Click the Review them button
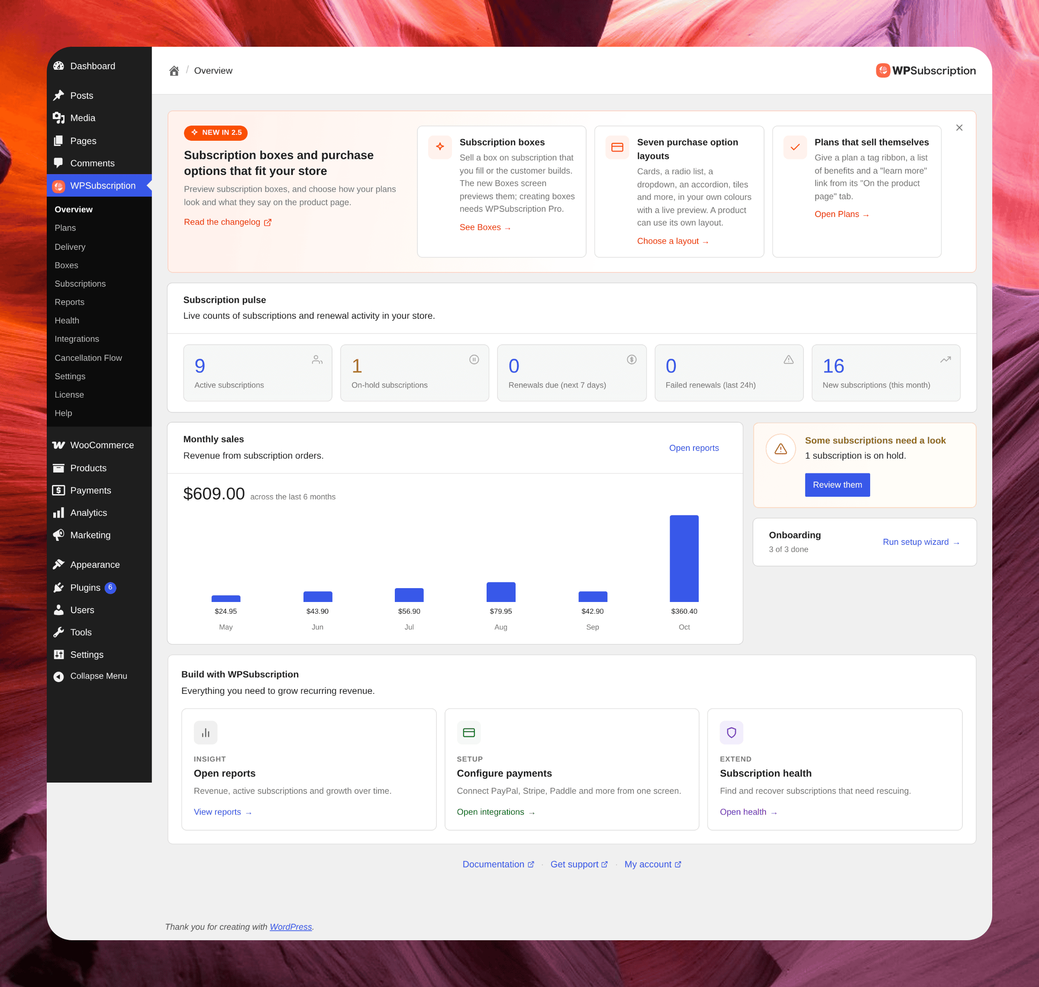This screenshot has width=1039, height=987. pos(837,485)
